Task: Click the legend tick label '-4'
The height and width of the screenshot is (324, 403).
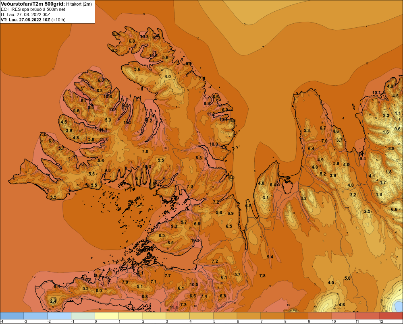Action: pos(2,322)
